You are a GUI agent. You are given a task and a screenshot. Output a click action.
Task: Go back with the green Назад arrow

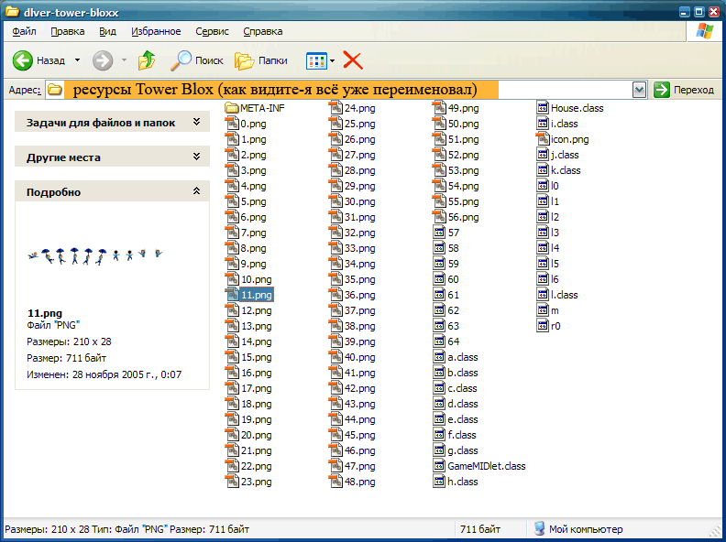pyautogui.click(x=22, y=60)
